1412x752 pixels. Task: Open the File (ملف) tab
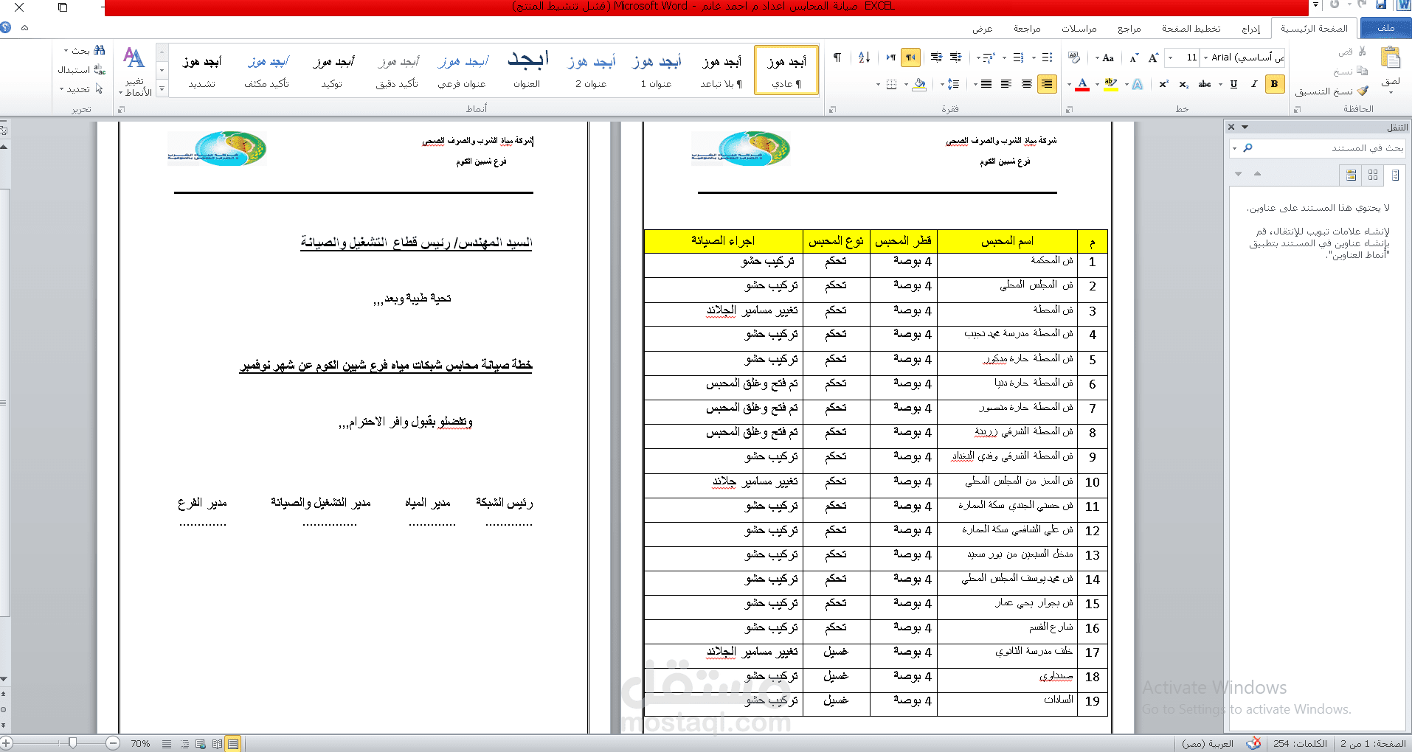pos(1385,28)
